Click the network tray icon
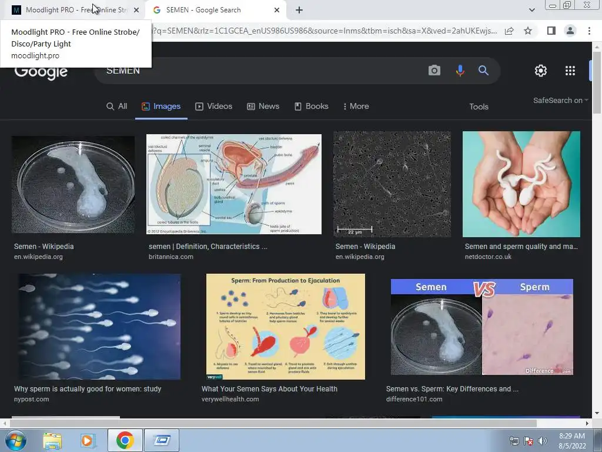 [x=514, y=441]
